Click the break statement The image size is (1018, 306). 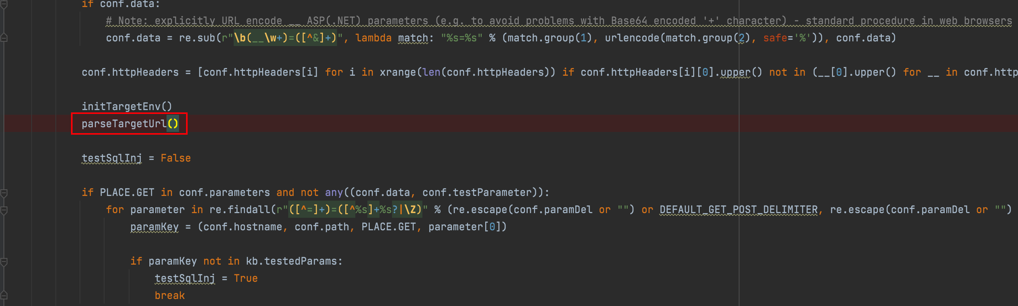click(x=170, y=295)
